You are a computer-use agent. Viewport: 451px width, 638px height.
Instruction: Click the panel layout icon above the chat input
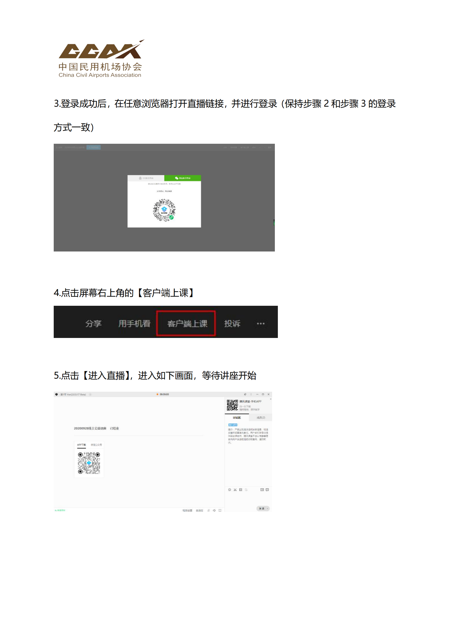262,490
